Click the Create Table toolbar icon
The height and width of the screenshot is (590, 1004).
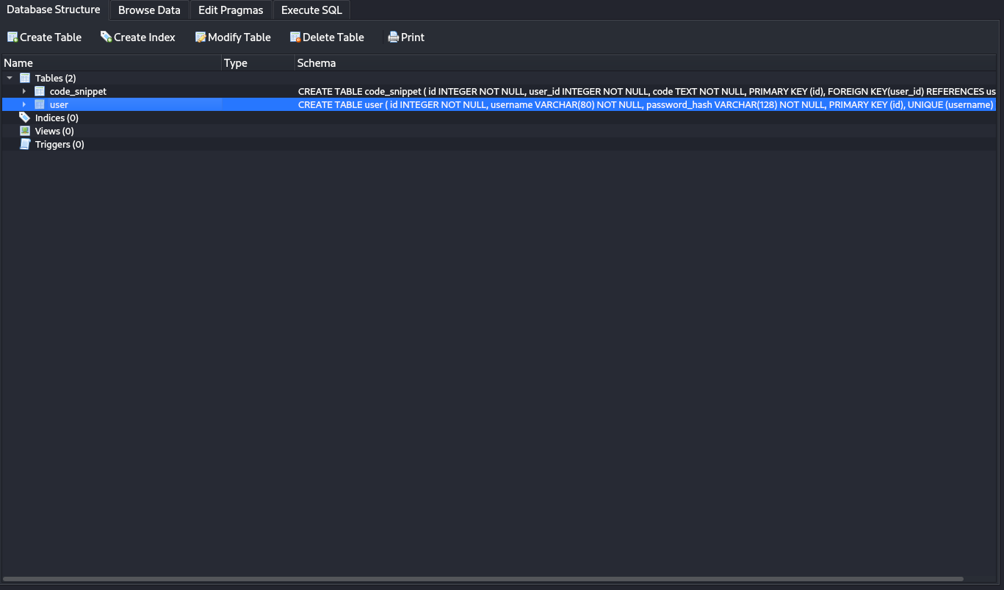pyautogui.click(x=12, y=37)
